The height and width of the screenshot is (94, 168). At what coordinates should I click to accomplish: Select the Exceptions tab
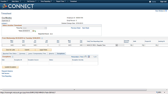coord(61,54)
